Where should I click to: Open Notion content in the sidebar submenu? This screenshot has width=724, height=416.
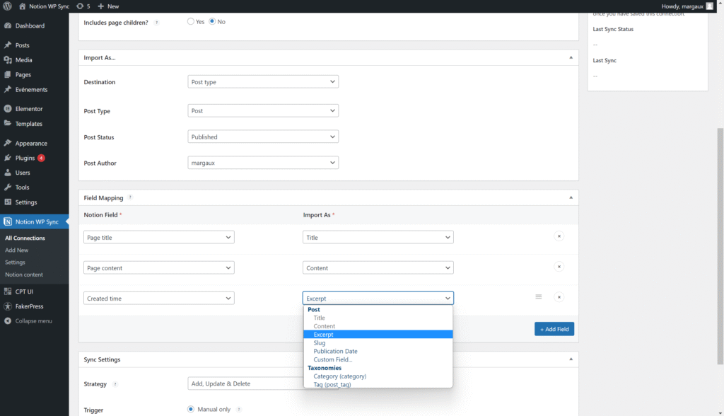point(24,275)
